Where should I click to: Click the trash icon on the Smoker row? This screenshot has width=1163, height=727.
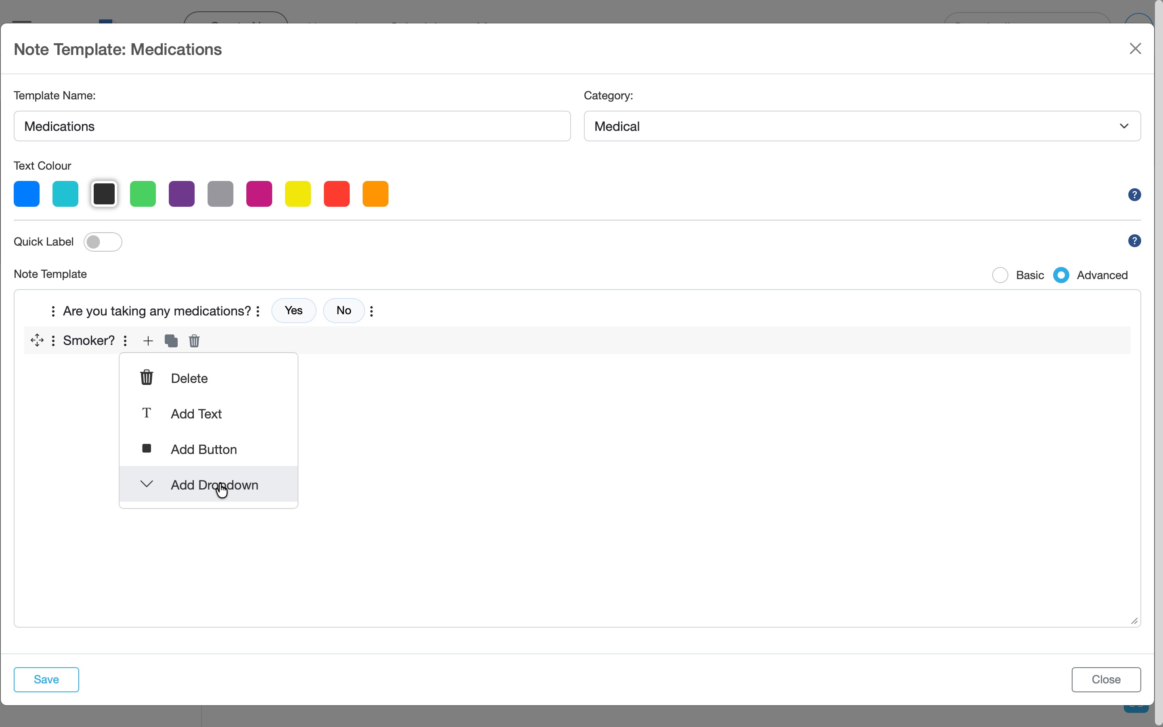tap(194, 340)
